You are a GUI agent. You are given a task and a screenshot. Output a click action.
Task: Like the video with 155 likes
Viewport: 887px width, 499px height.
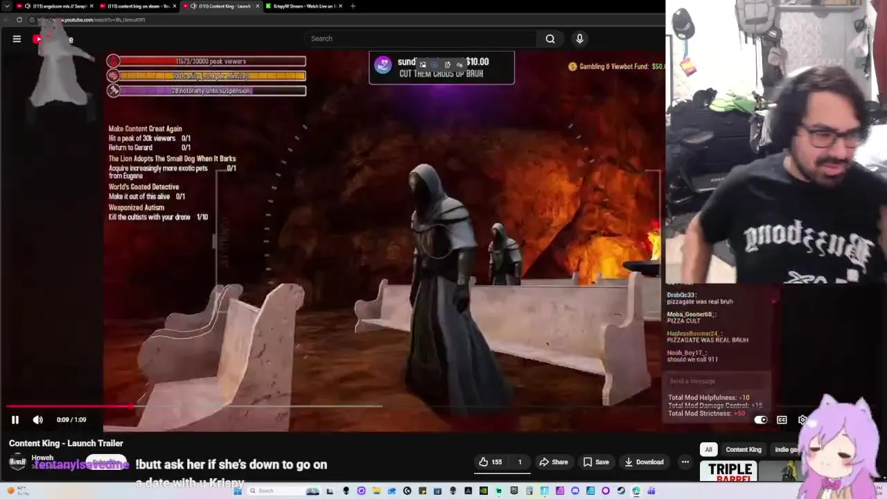[491, 462]
